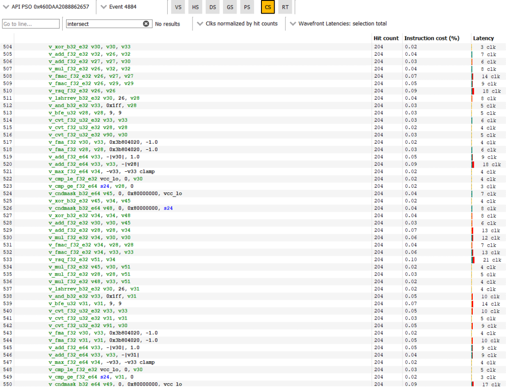Switch to the RT shader stage
The width and height of the screenshot is (506, 388).
click(x=285, y=7)
